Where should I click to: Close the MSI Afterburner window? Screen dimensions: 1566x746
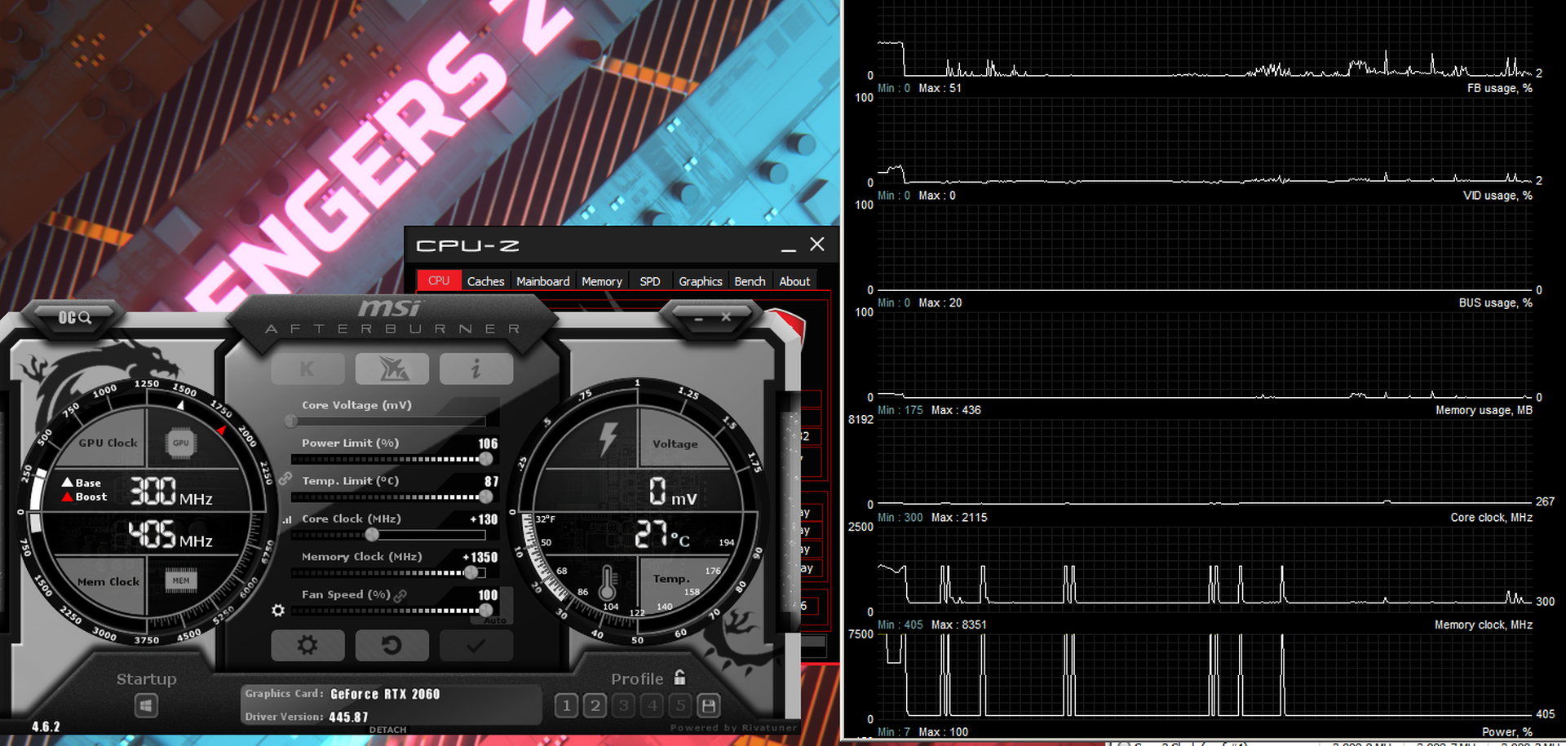726,317
